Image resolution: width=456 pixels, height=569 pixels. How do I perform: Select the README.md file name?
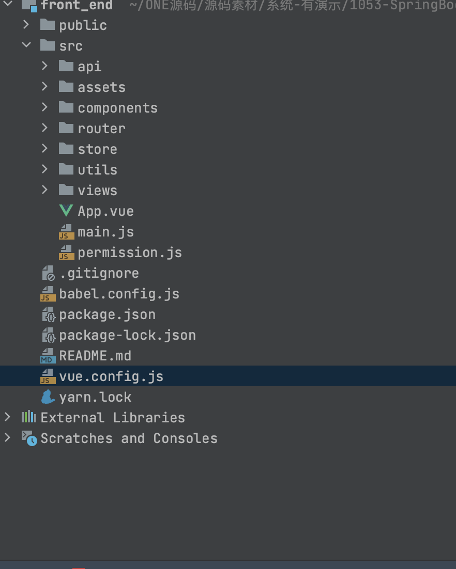pos(95,356)
